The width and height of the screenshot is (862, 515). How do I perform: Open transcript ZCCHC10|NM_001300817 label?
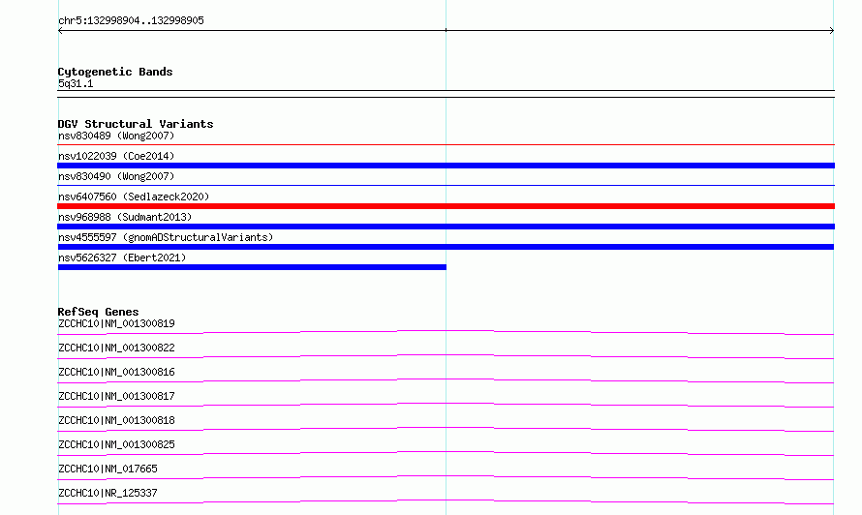pos(116,396)
